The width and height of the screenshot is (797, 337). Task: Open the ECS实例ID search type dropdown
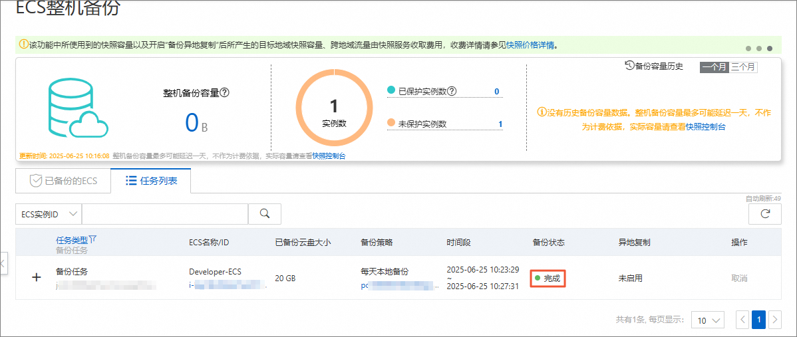click(49, 214)
